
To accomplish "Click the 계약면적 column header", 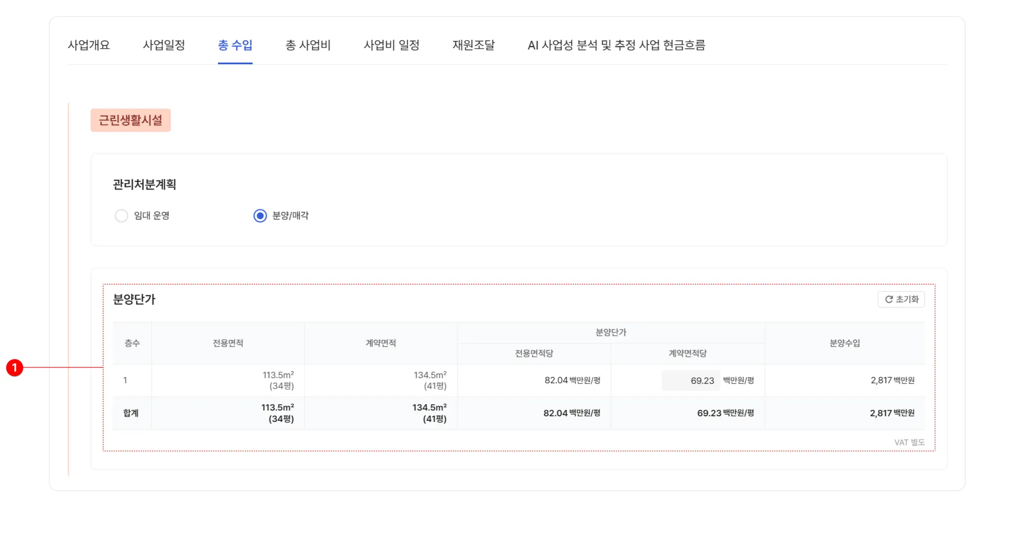I will tap(381, 343).
